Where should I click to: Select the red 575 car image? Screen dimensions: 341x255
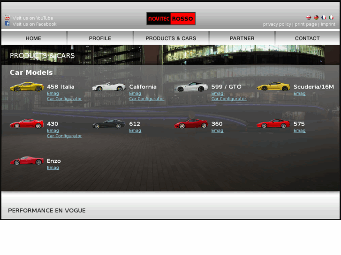pyautogui.click(x=273, y=124)
